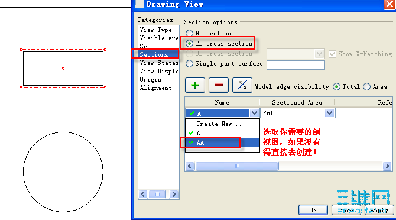Click the Categories list scrollbar thumb
The width and height of the screenshot is (396, 220).
coord(157,194)
